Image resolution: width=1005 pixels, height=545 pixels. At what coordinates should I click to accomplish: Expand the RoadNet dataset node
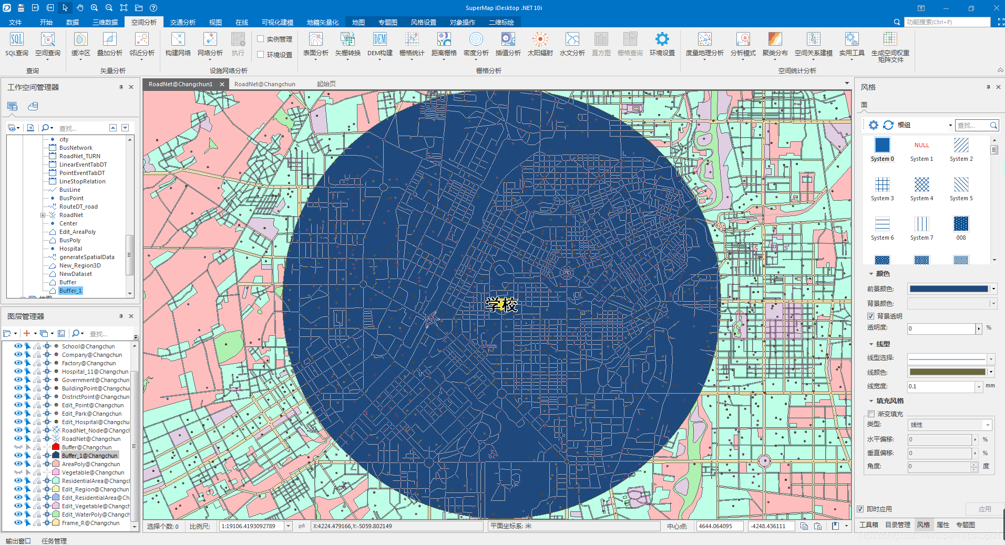click(x=43, y=215)
